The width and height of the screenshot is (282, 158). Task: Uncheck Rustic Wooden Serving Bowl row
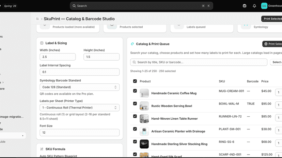click(x=135, y=103)
